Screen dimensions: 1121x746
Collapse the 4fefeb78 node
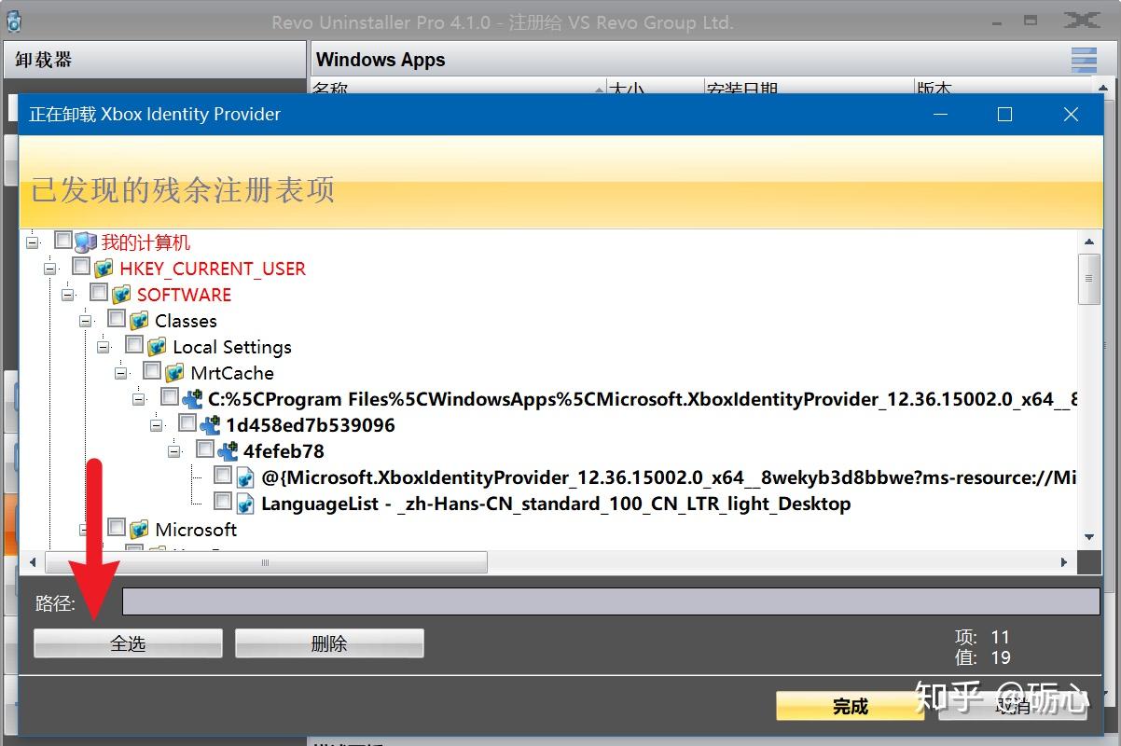pos(174,451)
